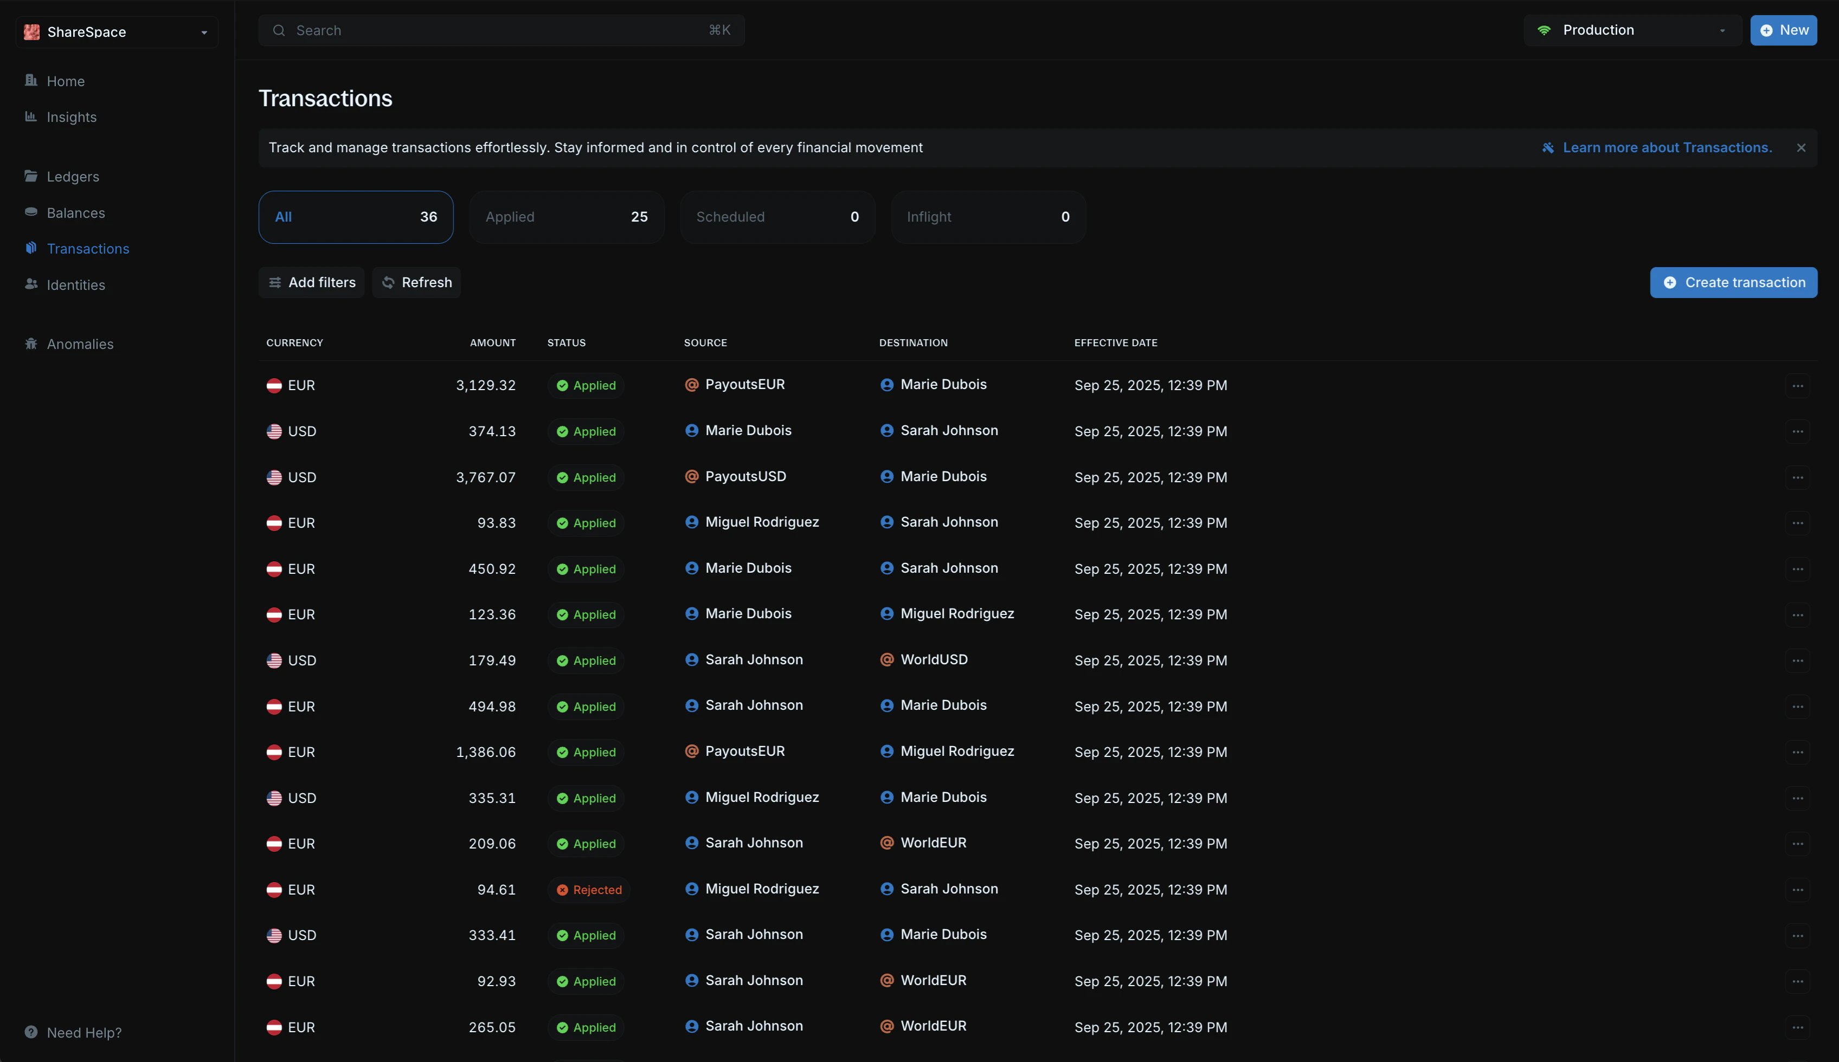Open Identities in the sidebar
The width and height of the screenshot is (1839, 1062).
tap(75, 285)
